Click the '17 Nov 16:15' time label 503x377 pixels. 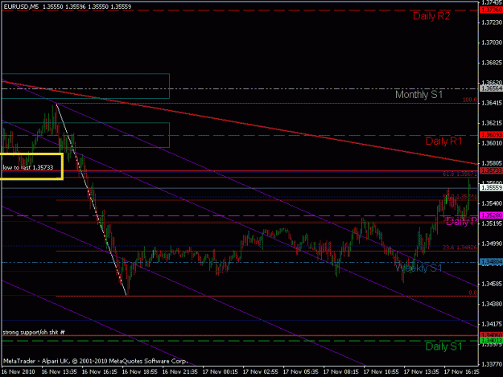tap(462, 372)
